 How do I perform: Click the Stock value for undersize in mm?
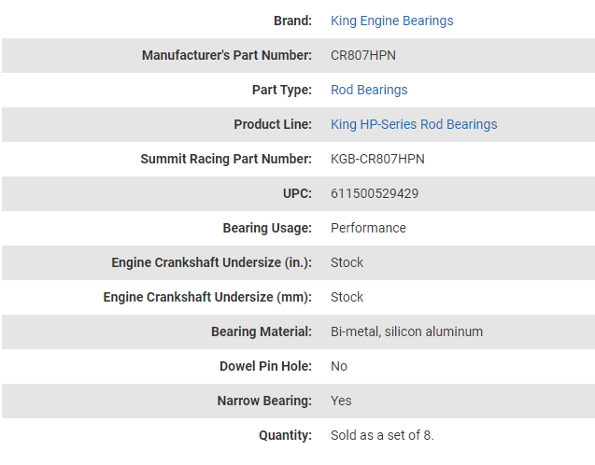(x=347, y=297)
